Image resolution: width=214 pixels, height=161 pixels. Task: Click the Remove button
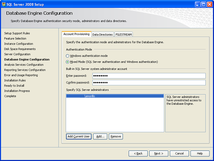116,136
